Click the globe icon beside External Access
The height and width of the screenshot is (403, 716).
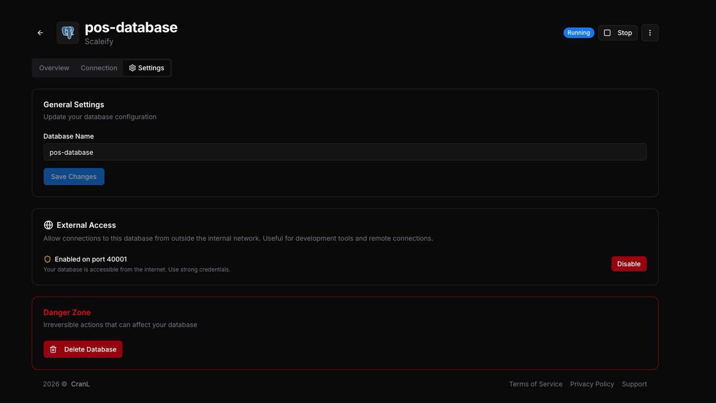[48, 225]
